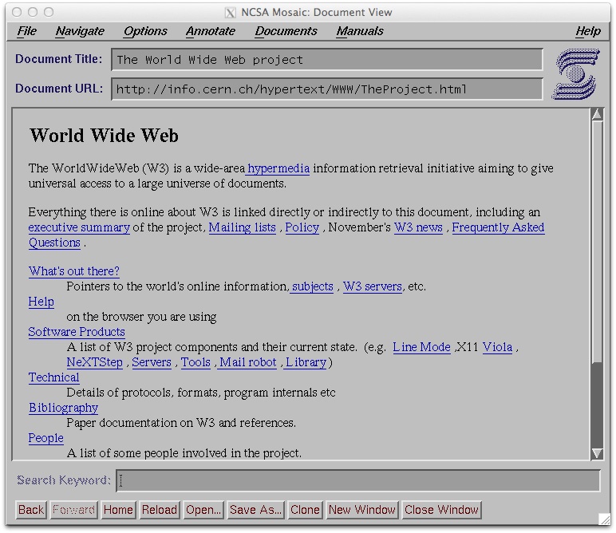
Task: Open the Policy link
Action: pos(302,227)
